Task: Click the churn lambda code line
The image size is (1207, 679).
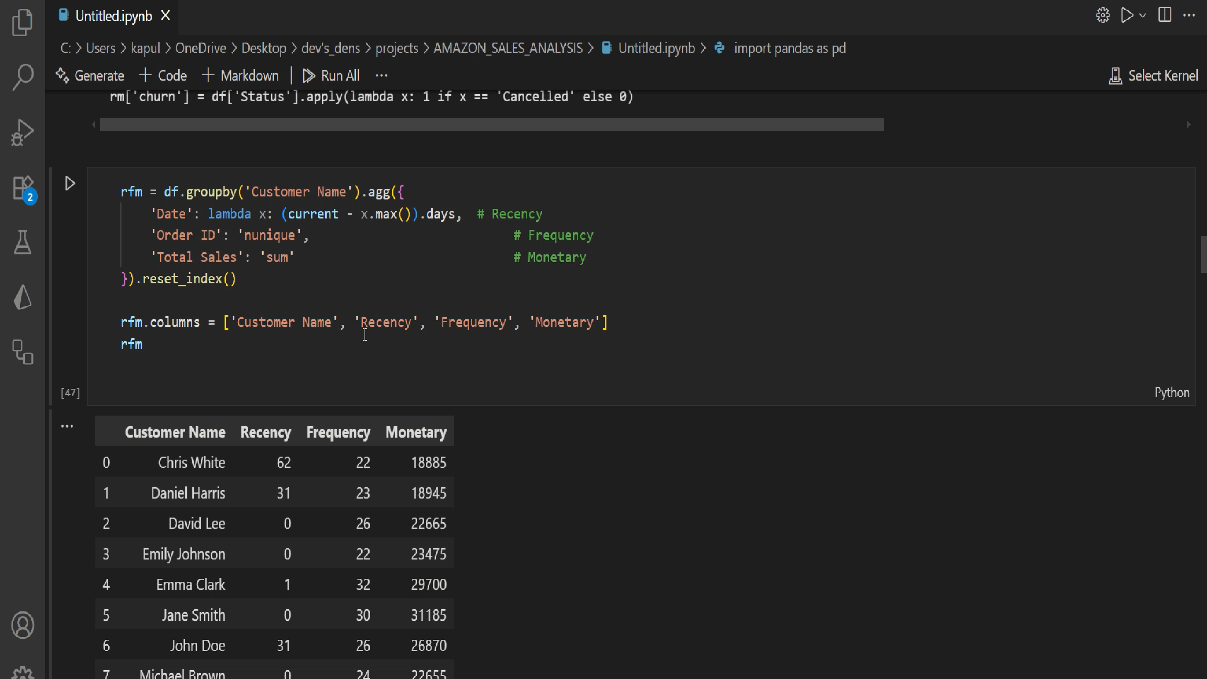Action: pyautogui.click(x=371, y=97)
